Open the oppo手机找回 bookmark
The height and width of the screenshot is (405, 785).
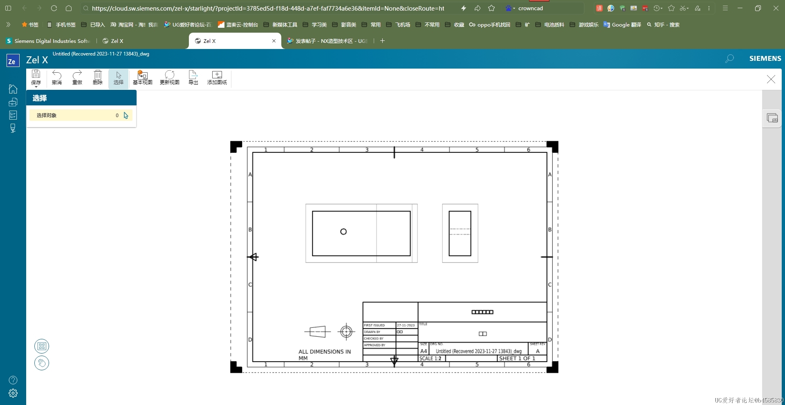[489, 24]
